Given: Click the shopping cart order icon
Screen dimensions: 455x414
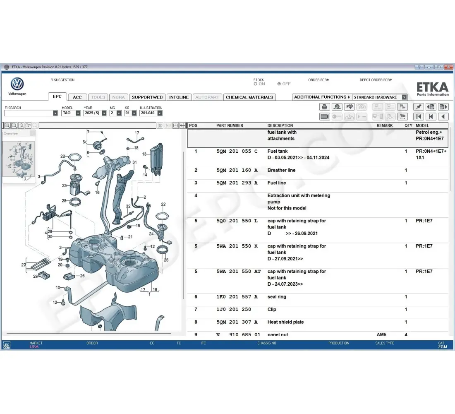Looking at the screenshot, I should [x=402, y=116].
